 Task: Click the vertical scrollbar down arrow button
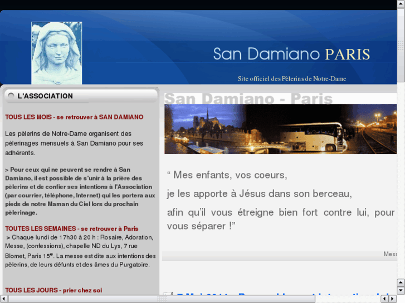click(x=401, y=290)
